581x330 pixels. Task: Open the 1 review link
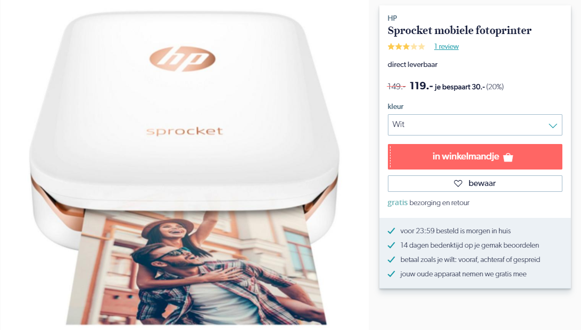tap(446, 47)
